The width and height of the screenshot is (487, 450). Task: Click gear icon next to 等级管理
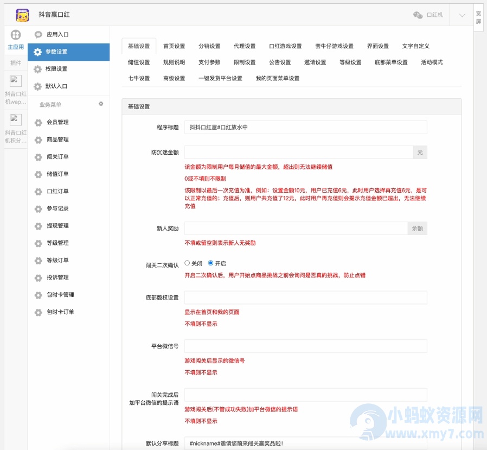click(x=38, y=243)
